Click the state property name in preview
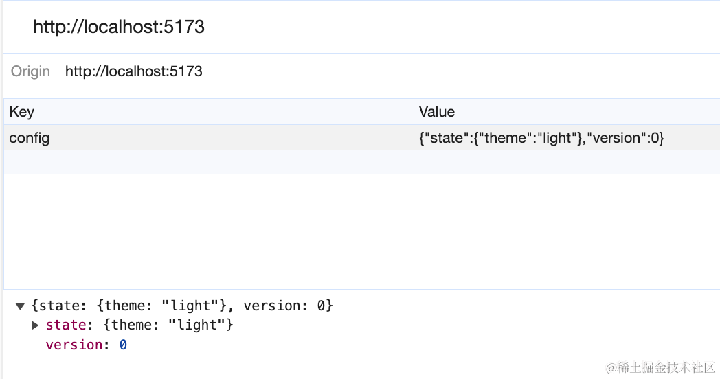The width and height of the screenshot is (720, 379). click(x=65, y=325)
